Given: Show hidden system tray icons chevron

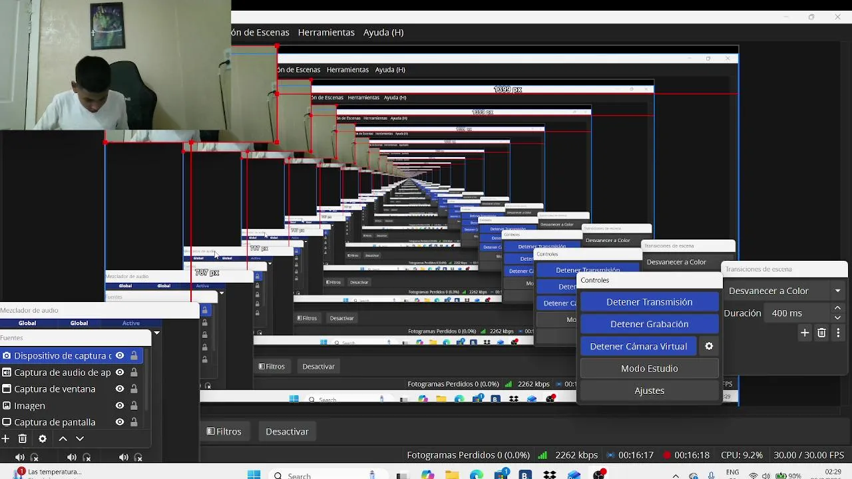Looking at the screenshot, I should point(676,476).
